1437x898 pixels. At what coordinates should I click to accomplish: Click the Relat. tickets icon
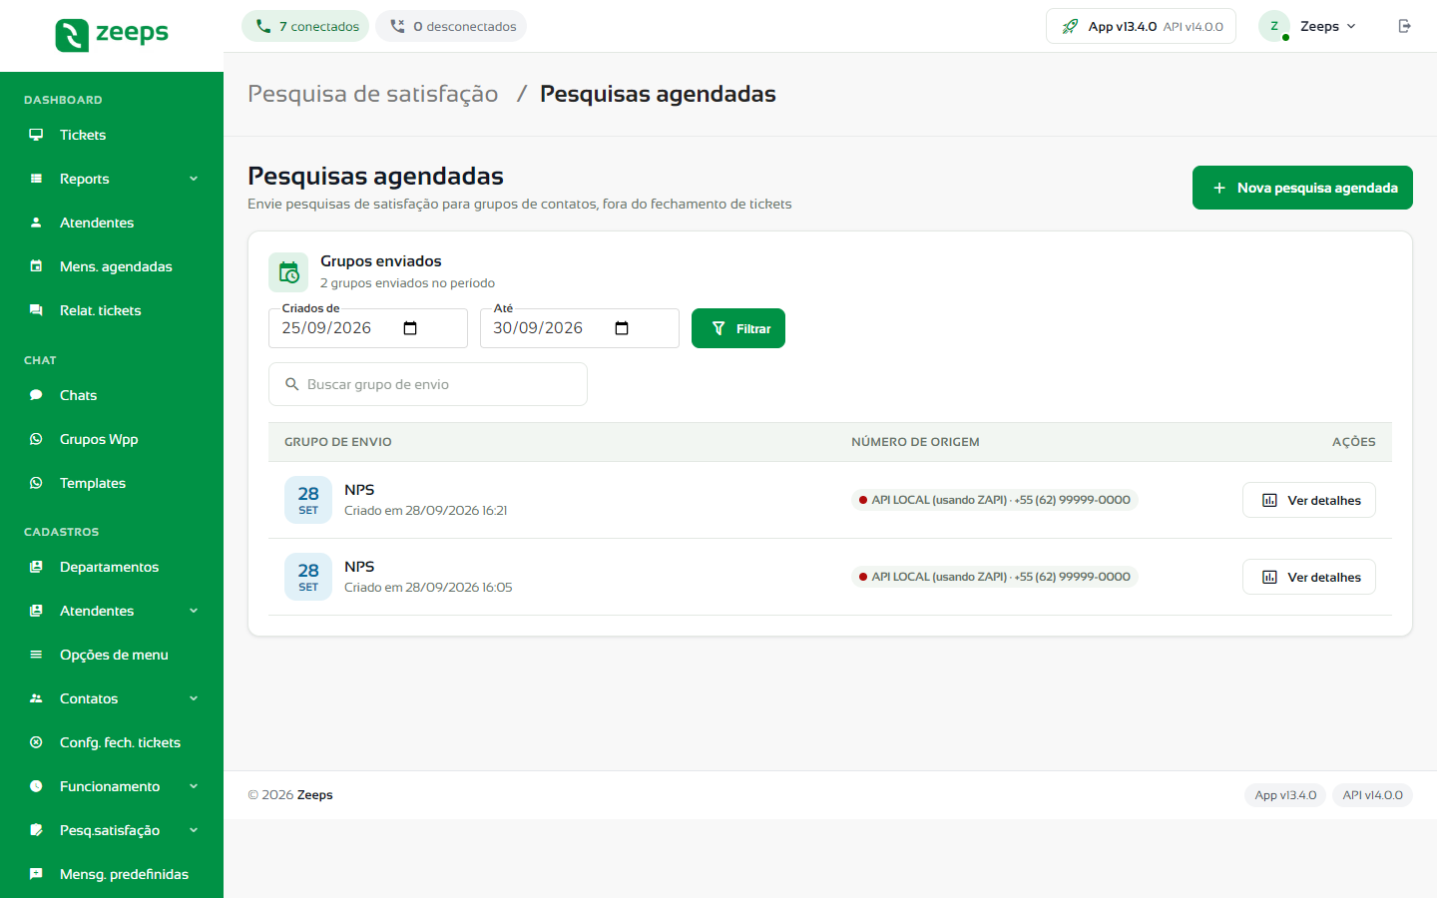pos(36,310)
